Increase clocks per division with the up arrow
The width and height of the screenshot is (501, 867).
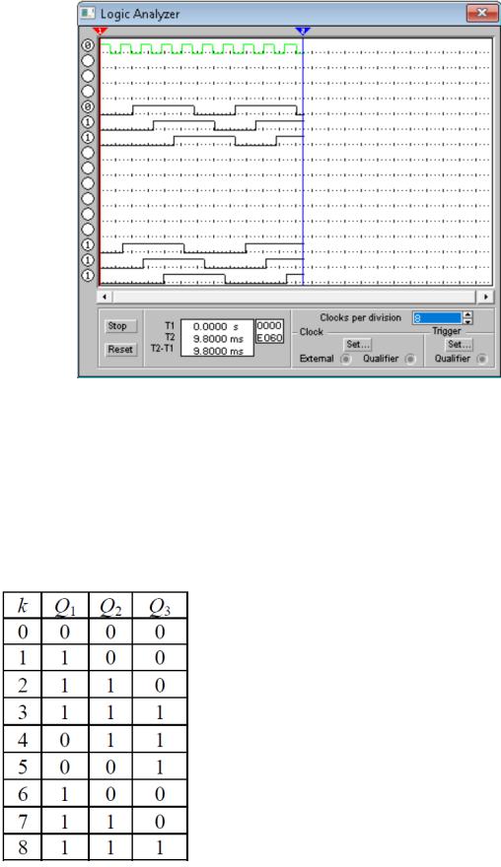pos(468,315)
